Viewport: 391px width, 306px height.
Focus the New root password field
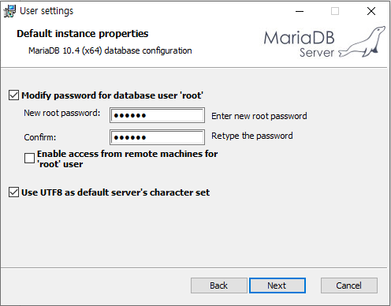click(x=157, y=115)
